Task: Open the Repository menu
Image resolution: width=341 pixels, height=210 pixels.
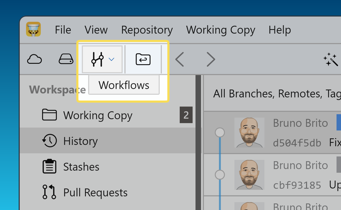Action: click(147, 30)
